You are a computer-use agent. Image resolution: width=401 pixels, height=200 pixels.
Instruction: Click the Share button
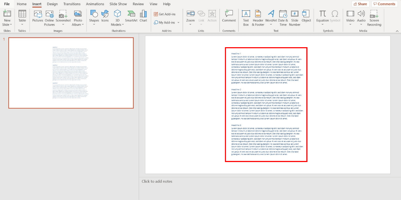pos(360,4)
